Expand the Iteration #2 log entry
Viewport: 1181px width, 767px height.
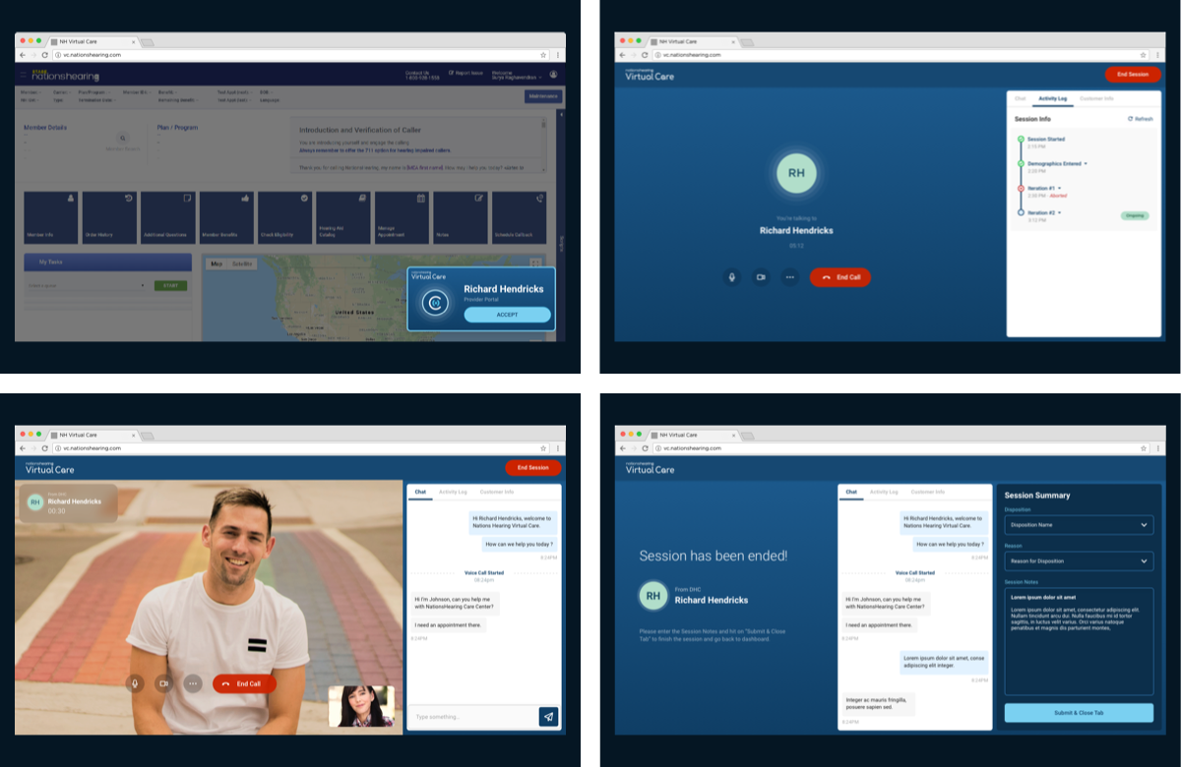pyautogui.click(x=1061, y=212)
